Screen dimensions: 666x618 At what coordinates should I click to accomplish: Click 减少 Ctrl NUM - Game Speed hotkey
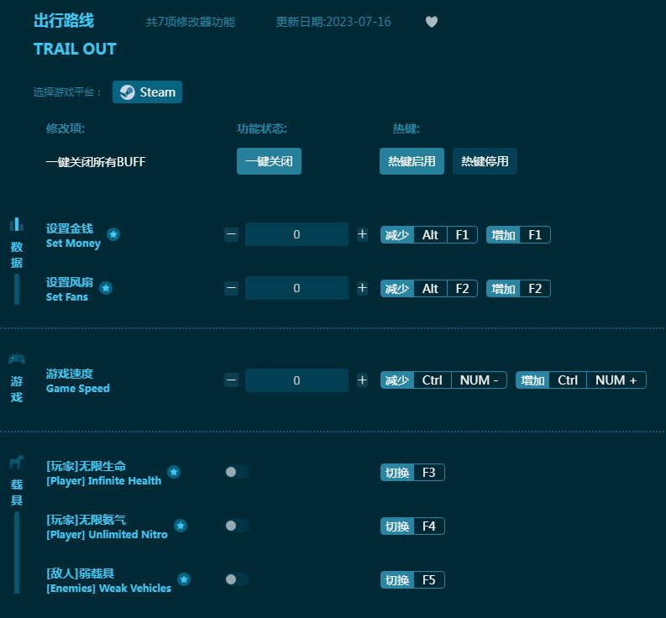[443, 380]
